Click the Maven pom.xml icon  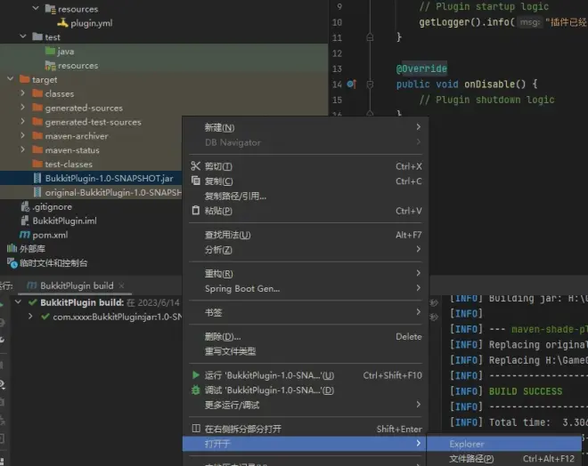[25, 235]
